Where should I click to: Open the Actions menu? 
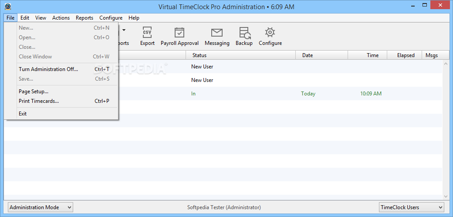61,18
